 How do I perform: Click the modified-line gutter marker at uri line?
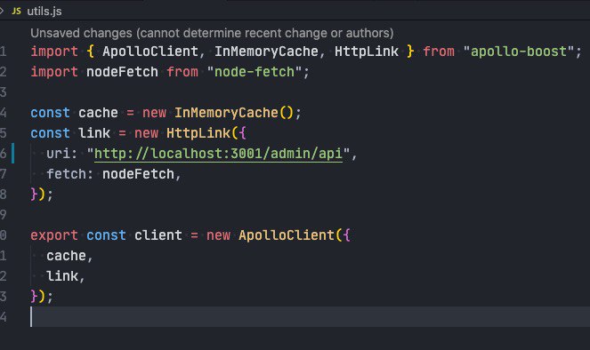click(x=13, y=153)
